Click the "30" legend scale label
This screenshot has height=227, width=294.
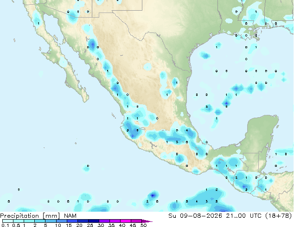[x=101, y=225]
